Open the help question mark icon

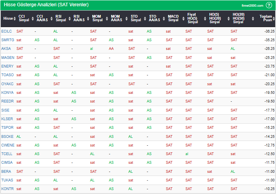269,5
